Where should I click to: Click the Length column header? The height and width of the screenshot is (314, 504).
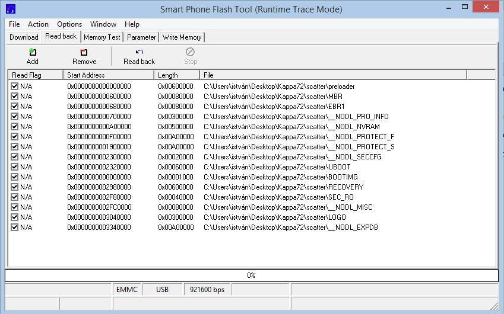pos(177,75)
